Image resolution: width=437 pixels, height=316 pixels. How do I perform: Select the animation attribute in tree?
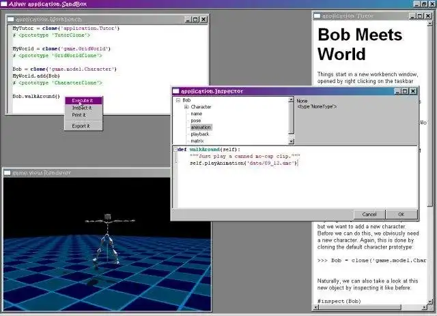201,127
